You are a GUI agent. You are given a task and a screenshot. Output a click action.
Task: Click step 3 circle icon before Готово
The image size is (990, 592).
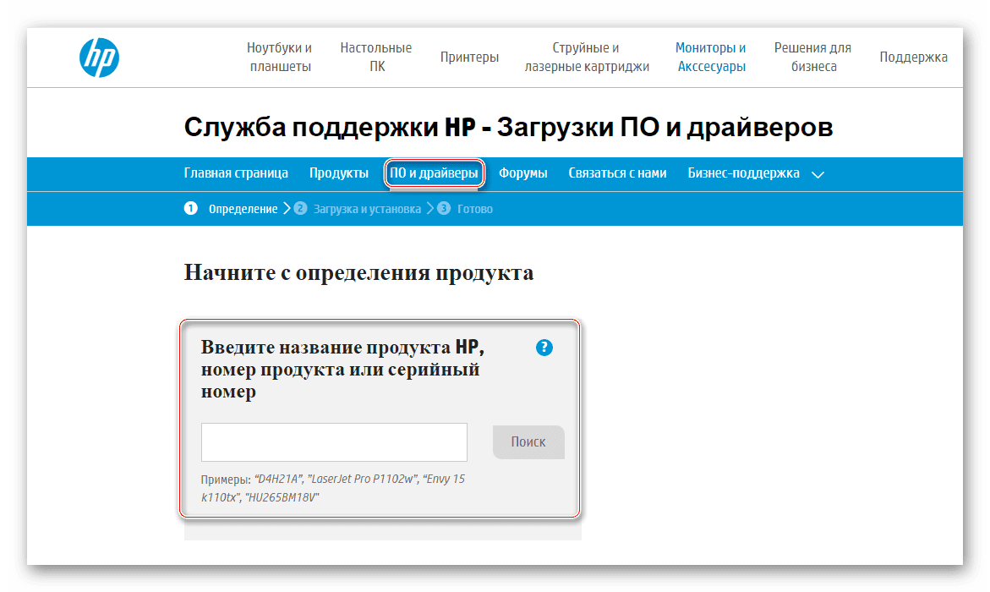coord(444,209)
